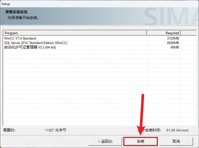Click the 向导准备开始安装 subtitle text

tap(23, 18)
